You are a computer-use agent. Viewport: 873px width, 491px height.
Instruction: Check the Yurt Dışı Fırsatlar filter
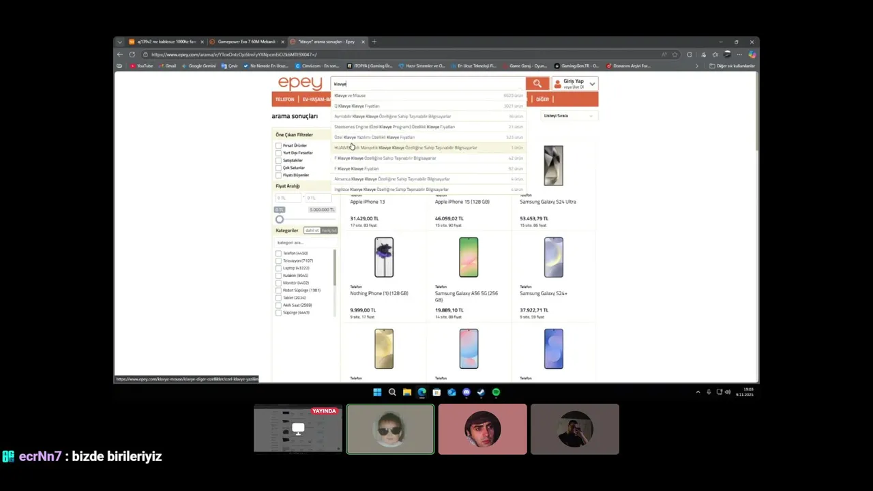[278, 153]
